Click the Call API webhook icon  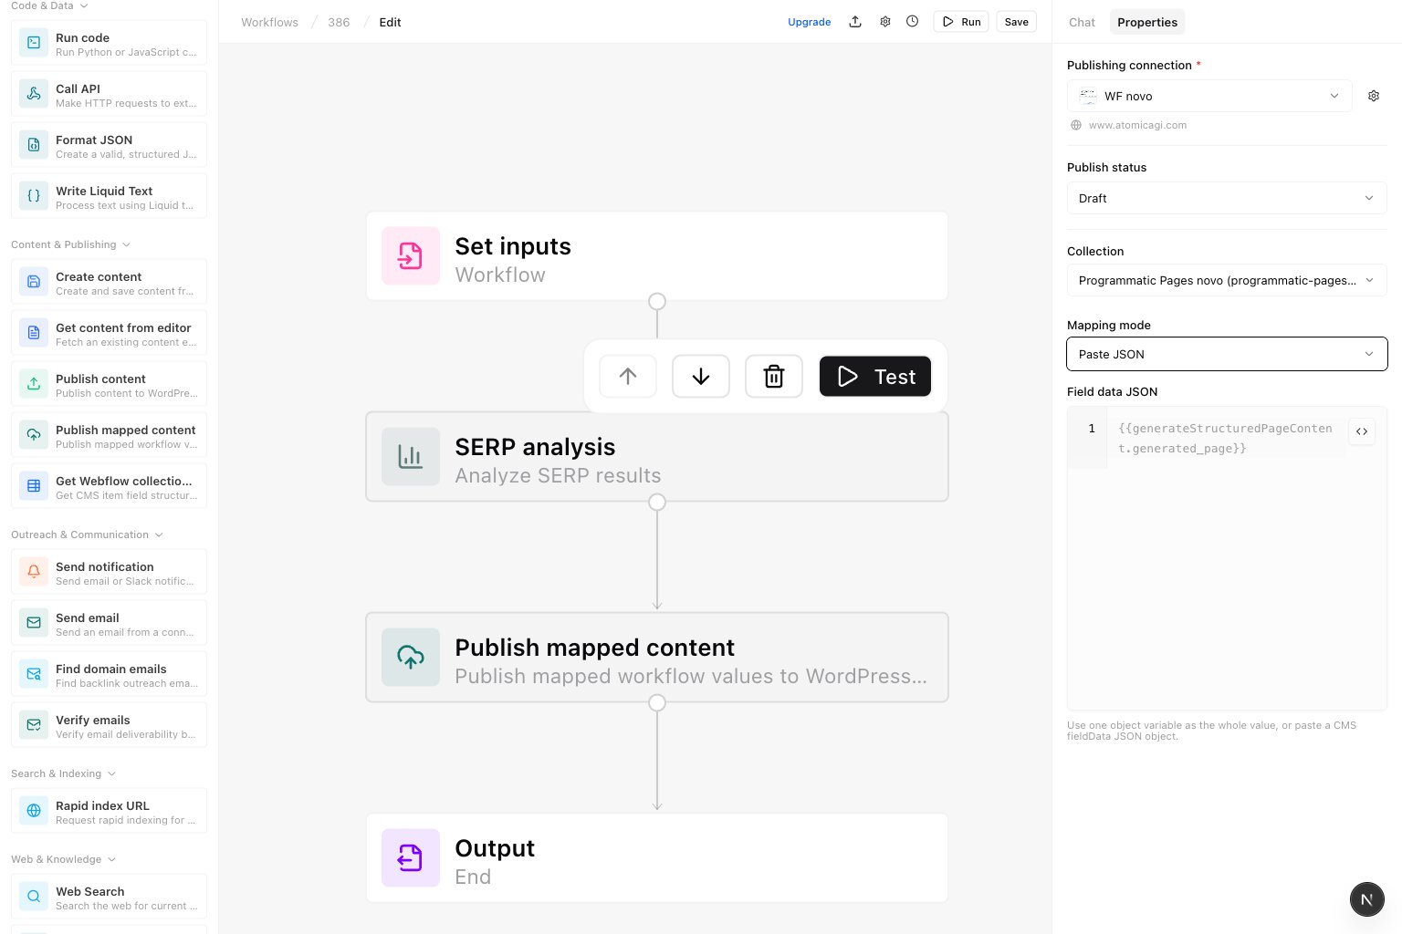tap(34, 94)
